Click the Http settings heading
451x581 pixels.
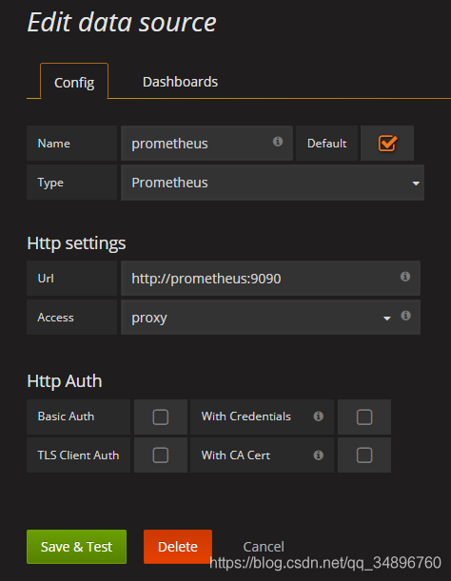coord(76,243)
